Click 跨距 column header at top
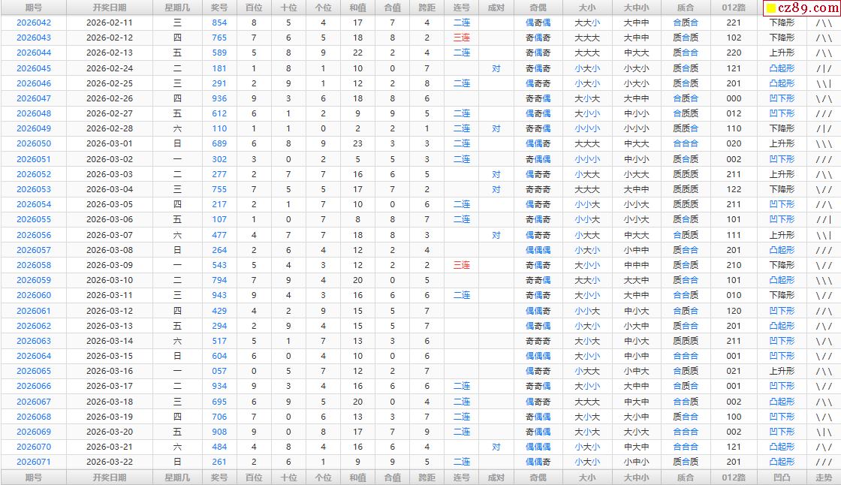 click(427, 8)
